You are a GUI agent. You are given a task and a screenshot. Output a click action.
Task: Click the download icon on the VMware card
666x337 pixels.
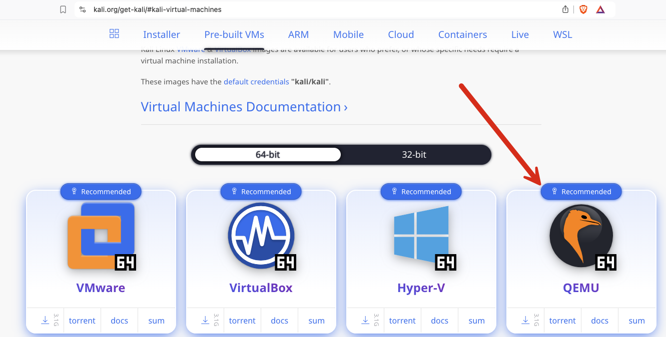click(x=44, y=320)
